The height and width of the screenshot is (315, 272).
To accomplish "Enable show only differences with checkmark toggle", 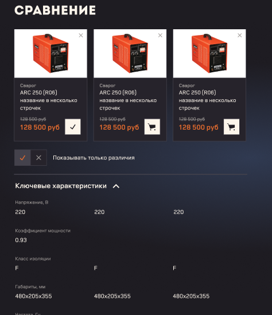I will coord(22,158).
